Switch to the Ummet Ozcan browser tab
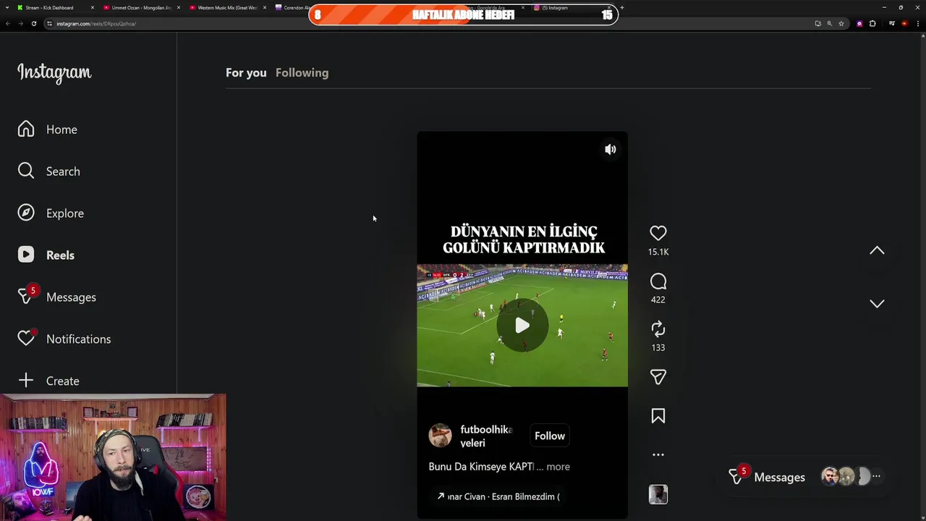926x521 pixels. point(141,7)
